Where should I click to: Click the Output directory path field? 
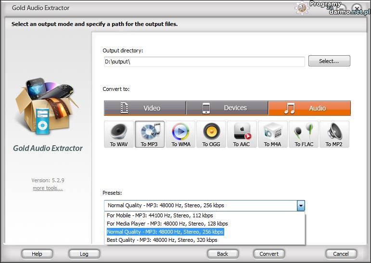point(204,62)
